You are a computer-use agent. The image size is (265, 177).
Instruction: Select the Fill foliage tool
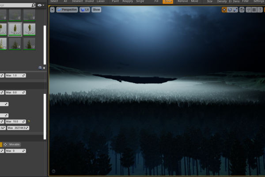click(x=156, y=1)
